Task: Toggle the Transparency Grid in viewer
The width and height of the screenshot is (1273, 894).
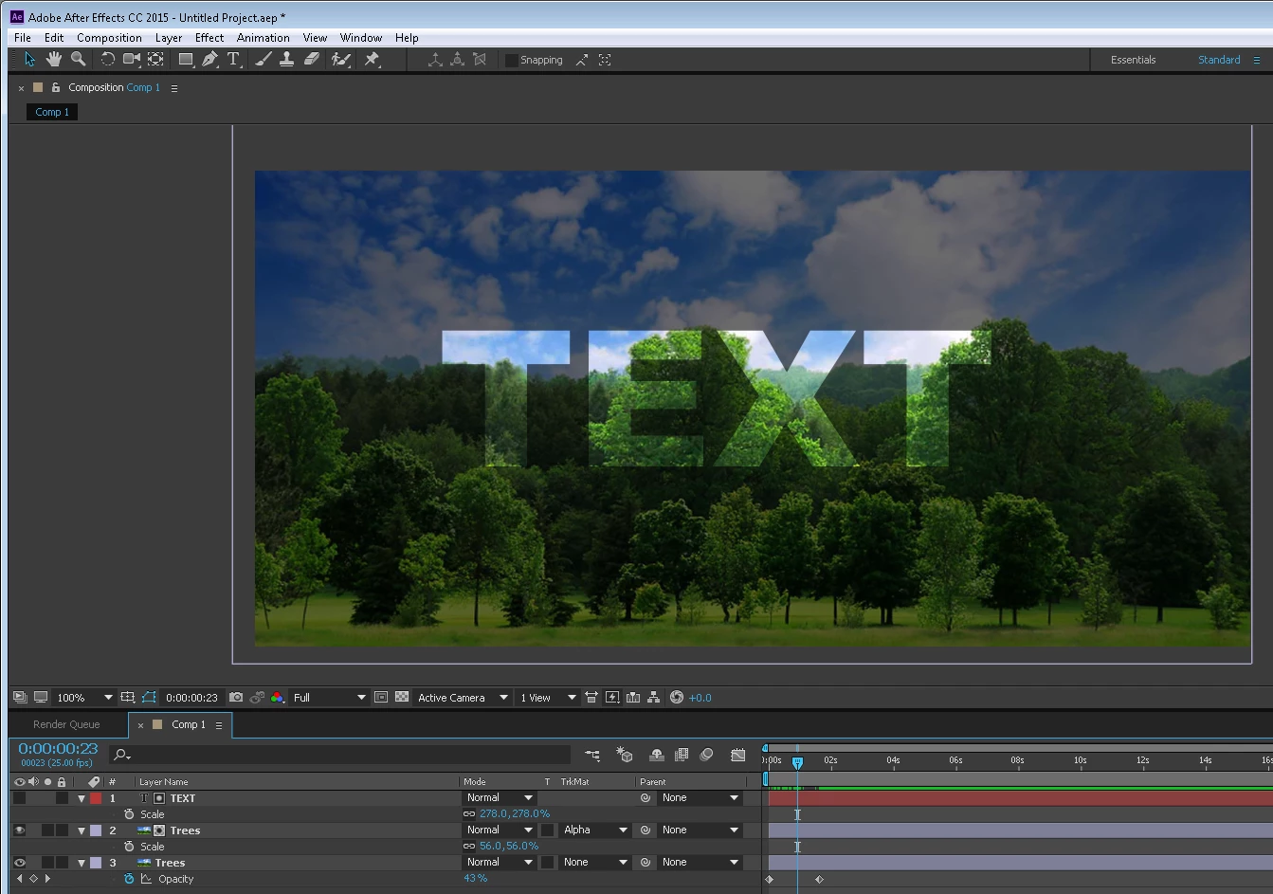Action: click(402, 697)
